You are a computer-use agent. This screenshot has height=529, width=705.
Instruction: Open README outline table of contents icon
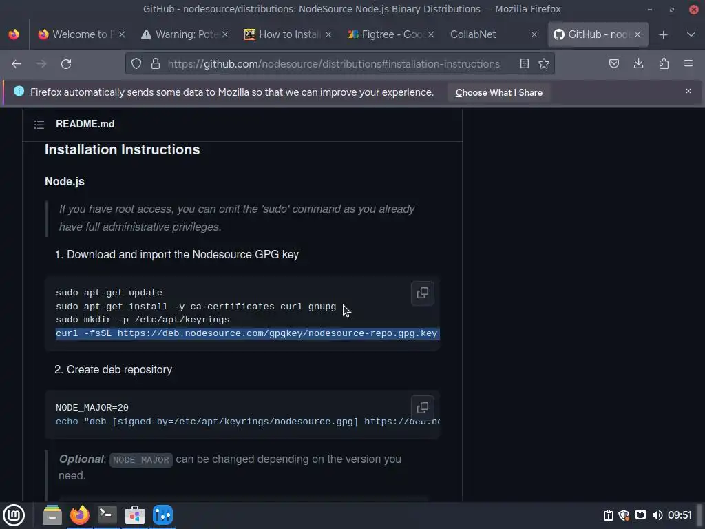tap(39, 125)
